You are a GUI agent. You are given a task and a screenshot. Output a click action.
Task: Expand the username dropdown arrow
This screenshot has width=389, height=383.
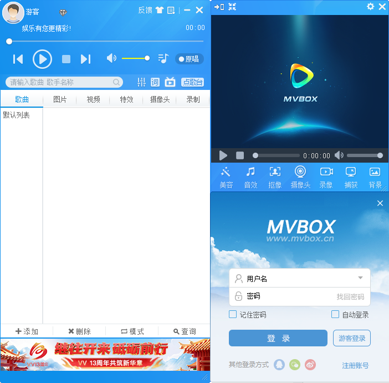point(361,278)
